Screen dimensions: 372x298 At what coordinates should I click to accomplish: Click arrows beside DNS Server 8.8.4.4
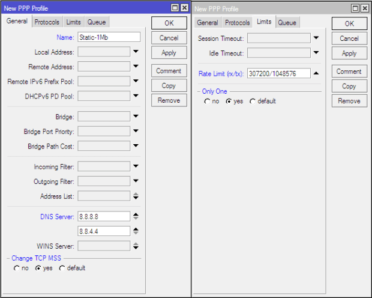point(136,231)
